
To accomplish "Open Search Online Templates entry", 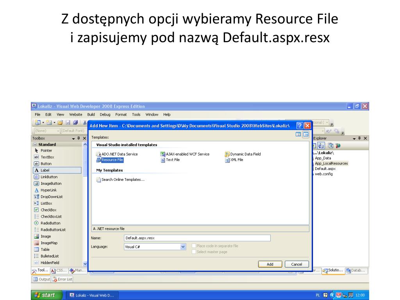I will (120, 180).
